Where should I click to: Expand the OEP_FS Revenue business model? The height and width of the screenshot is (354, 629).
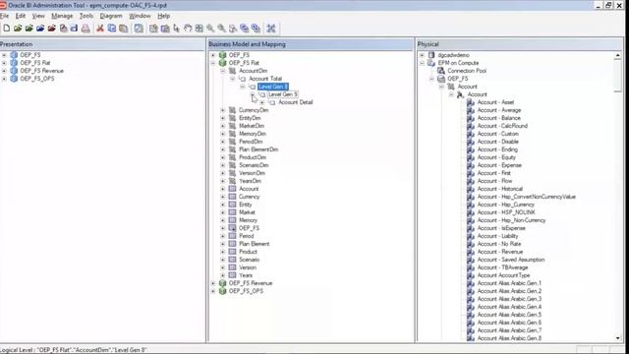(213, 283)
